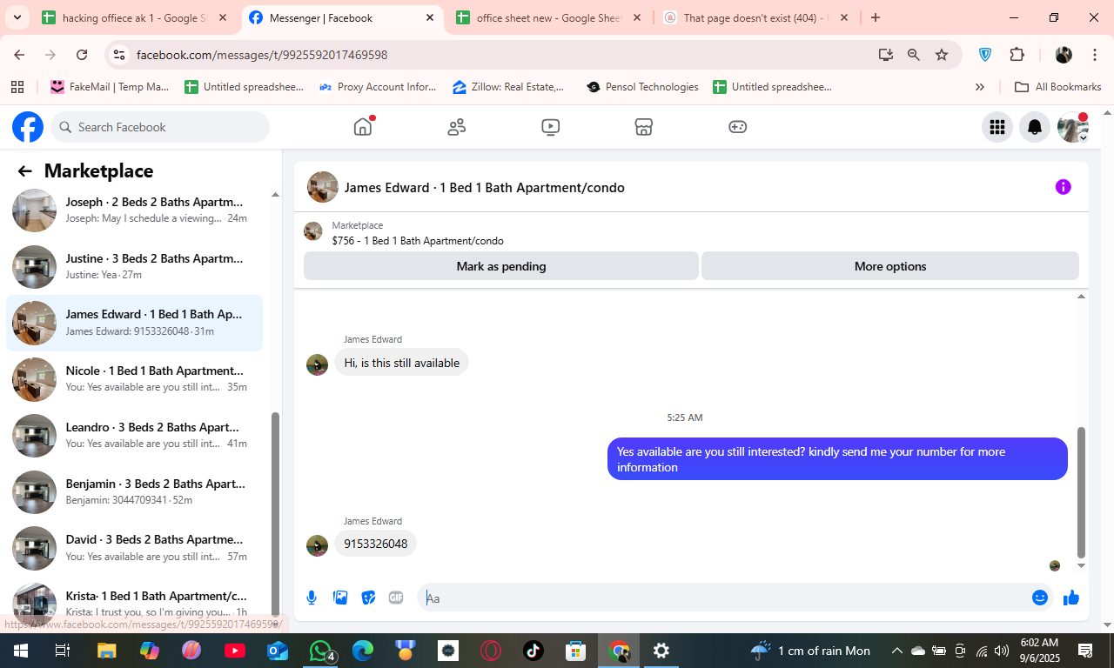Click the Search Facebook field
This screenshot has height=668, width=1114.
pos(160,127)
